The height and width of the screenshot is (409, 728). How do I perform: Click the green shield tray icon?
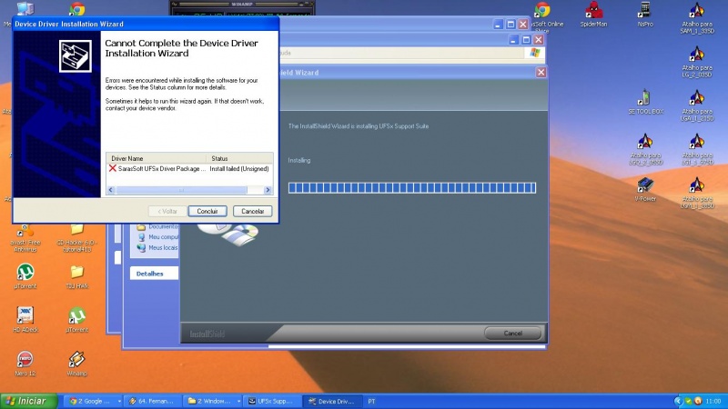[689, 401]
